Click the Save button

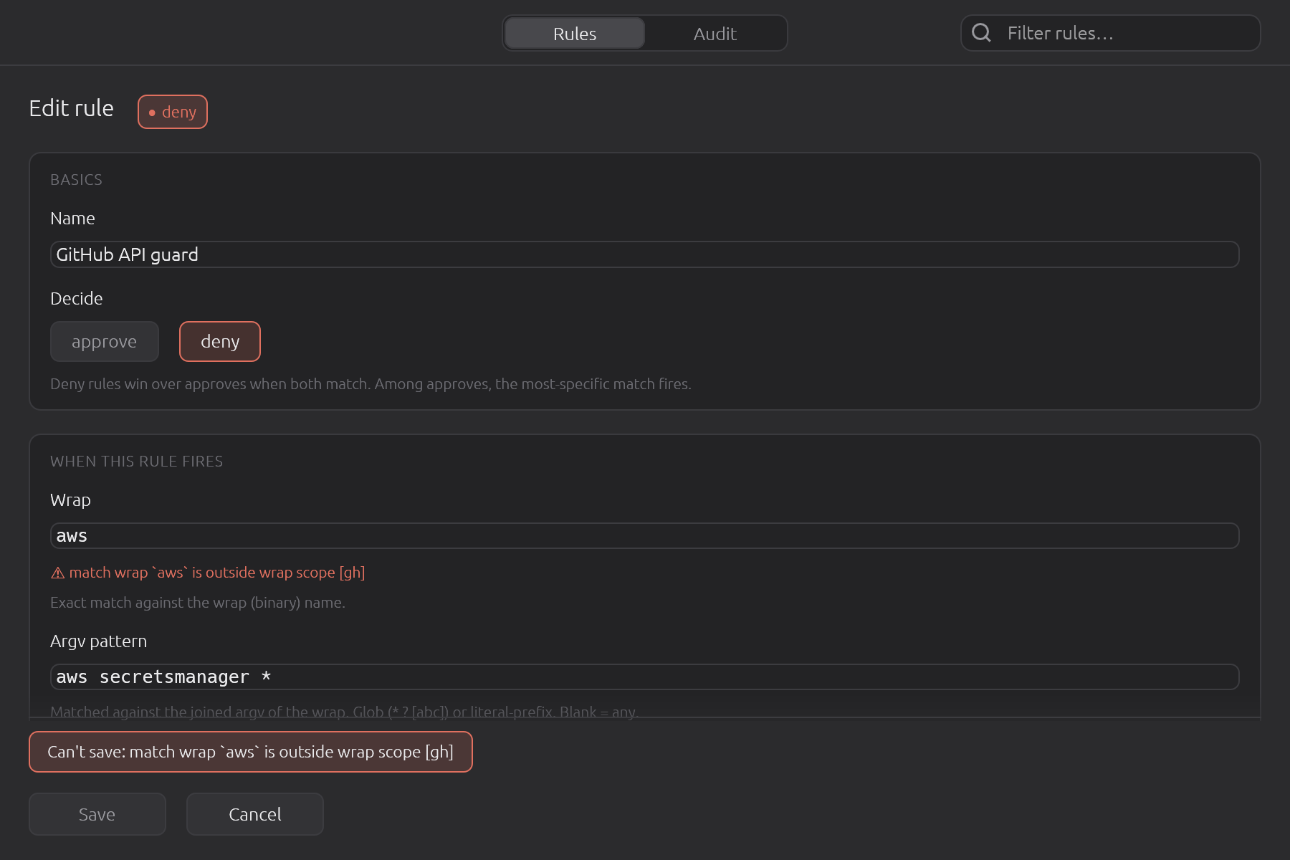click(97, 814)
